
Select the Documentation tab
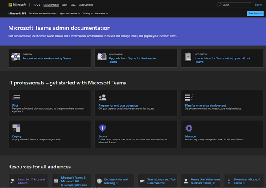click(51, 5)
